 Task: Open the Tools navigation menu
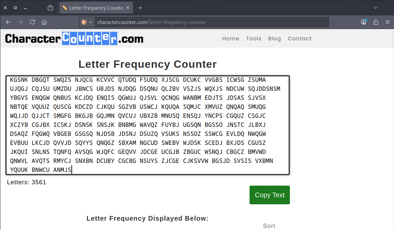254,38
